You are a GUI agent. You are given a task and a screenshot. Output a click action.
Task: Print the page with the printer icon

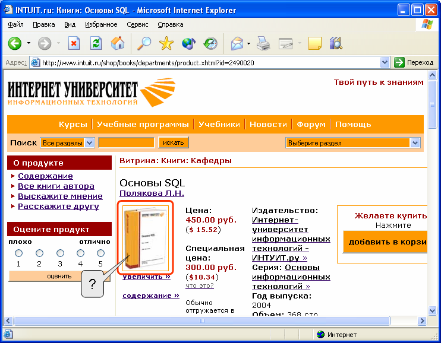tap(263, 43)
